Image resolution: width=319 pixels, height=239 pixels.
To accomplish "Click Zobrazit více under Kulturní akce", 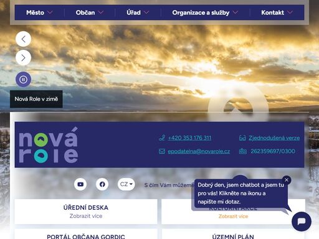I will tap(233, 217).
